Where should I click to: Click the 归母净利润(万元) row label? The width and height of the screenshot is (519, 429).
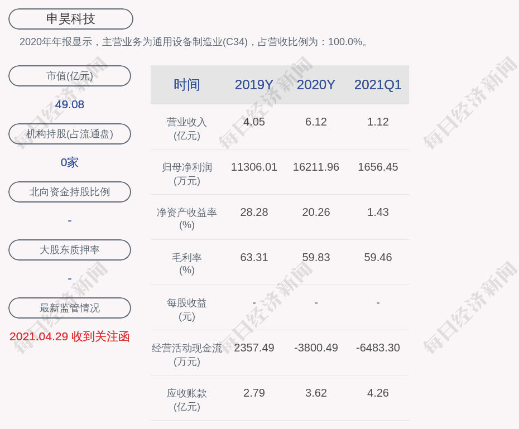point(187,174)
